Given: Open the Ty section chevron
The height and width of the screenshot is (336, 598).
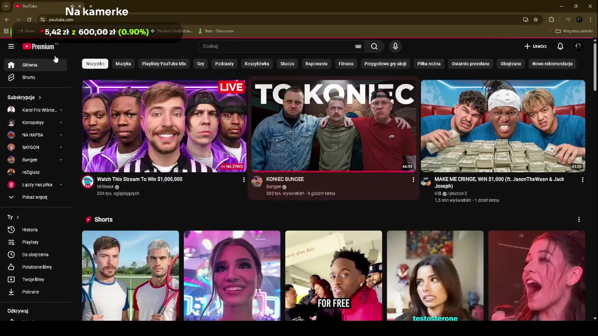Looking at the screenshot, I should [x=18, y=217].
